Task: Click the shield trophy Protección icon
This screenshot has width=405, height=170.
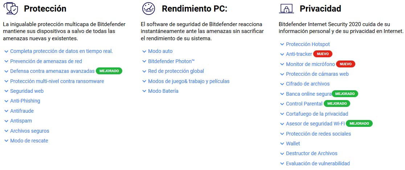Action: pos(11,9)
